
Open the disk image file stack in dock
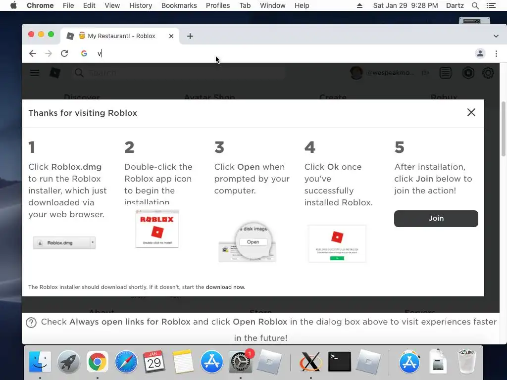coord(438,362)
